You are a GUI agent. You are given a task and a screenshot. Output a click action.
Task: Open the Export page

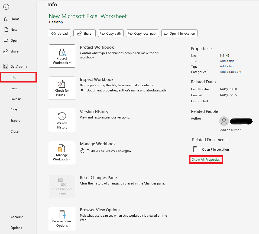(x=15, y=121)
